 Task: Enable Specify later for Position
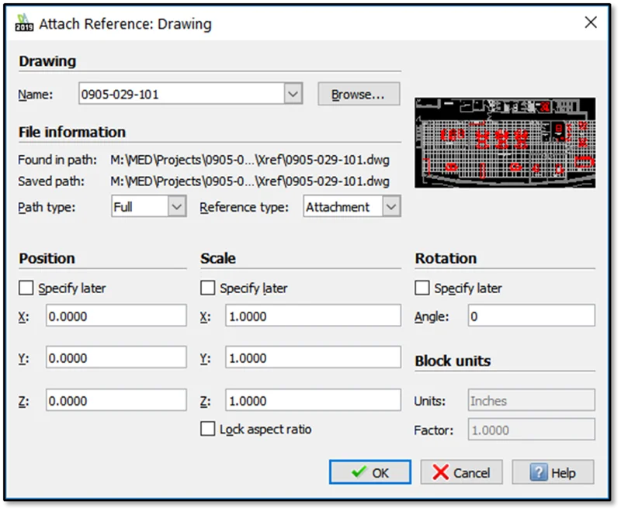(26, 288)
